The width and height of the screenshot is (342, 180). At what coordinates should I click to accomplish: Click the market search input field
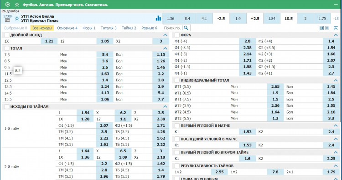pyautogui.click(x=173, y=28)
